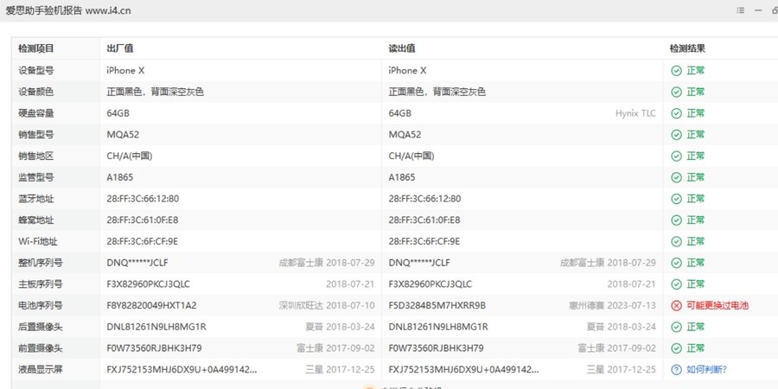Click 成都富士康 2018-07-29 in the 出厂值 column
The image size is (778, 389).
[x=327, y=263]
